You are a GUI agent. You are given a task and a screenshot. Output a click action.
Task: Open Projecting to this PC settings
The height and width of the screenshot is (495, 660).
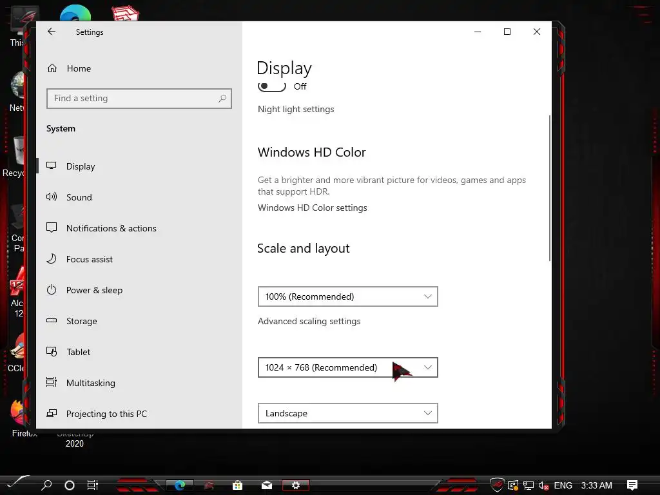point(106,414)
